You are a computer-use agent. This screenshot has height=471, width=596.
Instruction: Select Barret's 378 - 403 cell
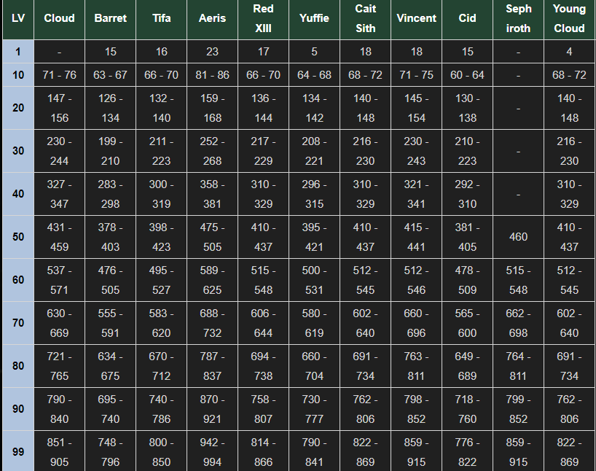110,237
